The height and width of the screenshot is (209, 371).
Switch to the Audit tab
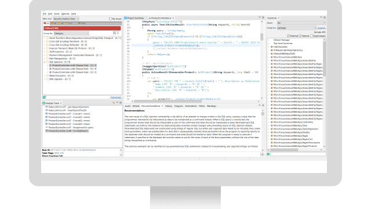[128, 106]
